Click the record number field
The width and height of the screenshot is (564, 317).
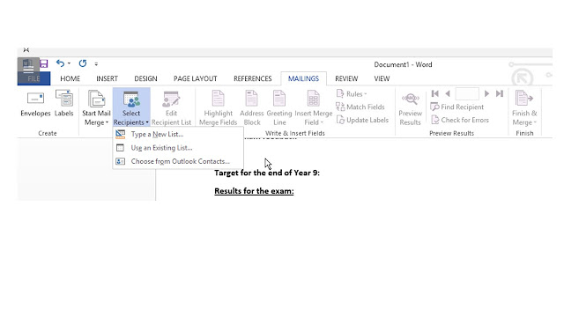click(x=467, y=94)
